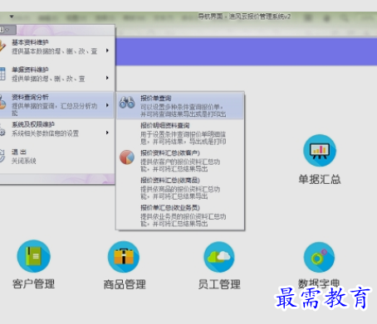Screen dimensions: 377x324
Task: Click the 商品管理 label
Action: point(125,284)
